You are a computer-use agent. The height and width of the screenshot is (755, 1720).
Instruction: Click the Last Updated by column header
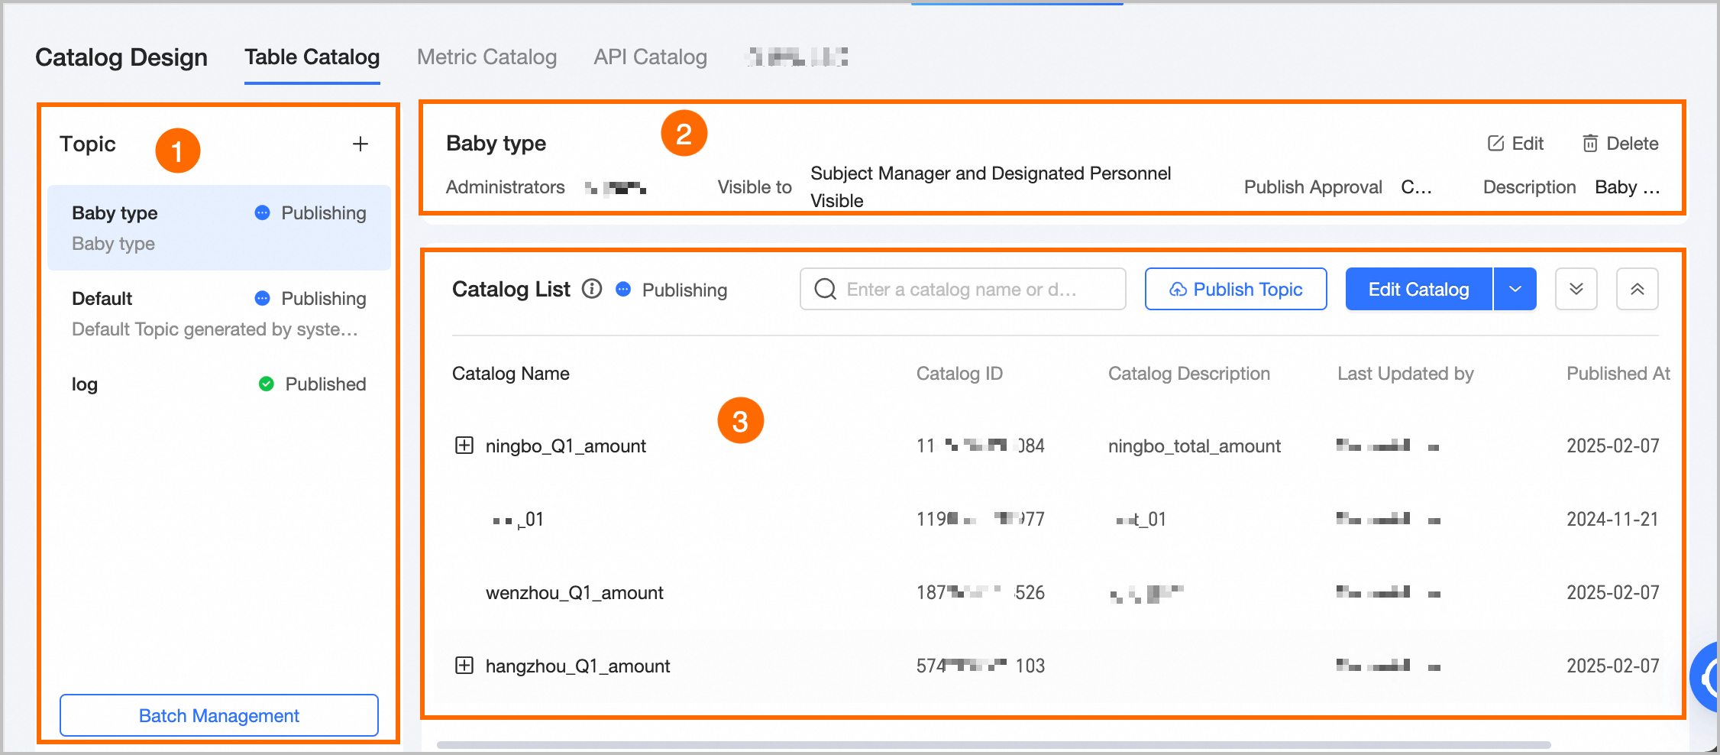[1405, 374]
